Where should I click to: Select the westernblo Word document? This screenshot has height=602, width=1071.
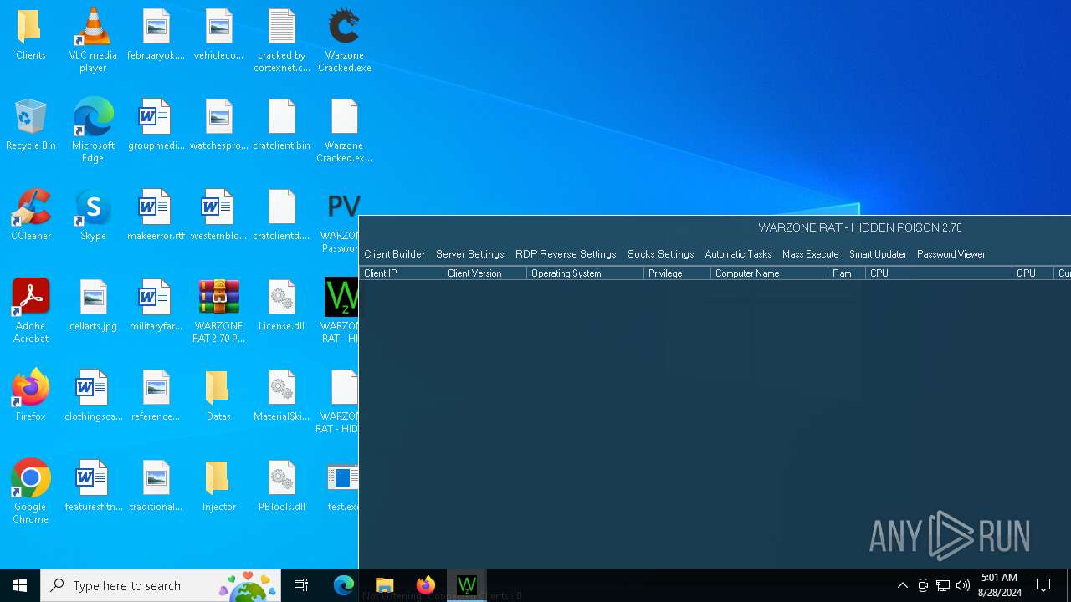218,216
